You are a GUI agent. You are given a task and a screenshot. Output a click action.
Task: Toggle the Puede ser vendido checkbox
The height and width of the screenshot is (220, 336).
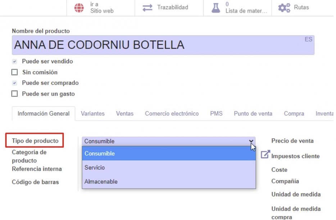click(x=15, y=61)
